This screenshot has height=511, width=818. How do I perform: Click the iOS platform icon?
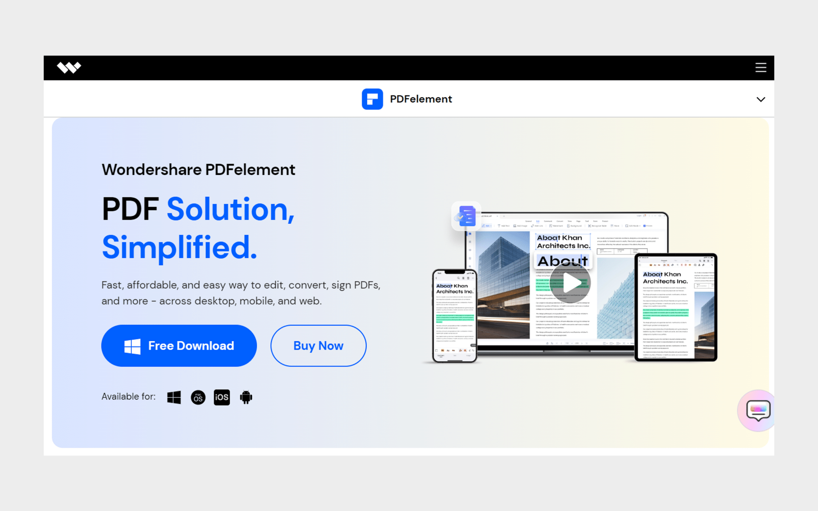tap(221, 397)
